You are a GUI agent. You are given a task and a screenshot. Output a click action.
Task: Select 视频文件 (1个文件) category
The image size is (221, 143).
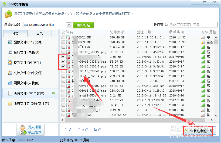point(30,63)
